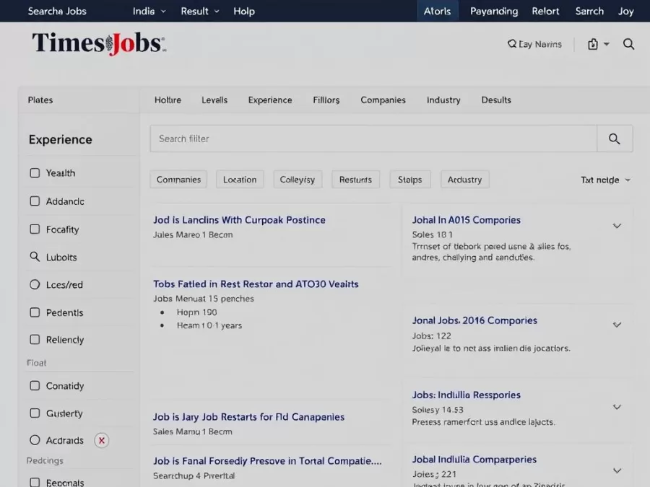Open the dropdown arrow beside the briefcase icon
Image resolution: width=650 pixels, height=487 pixels.
point(607,44)
